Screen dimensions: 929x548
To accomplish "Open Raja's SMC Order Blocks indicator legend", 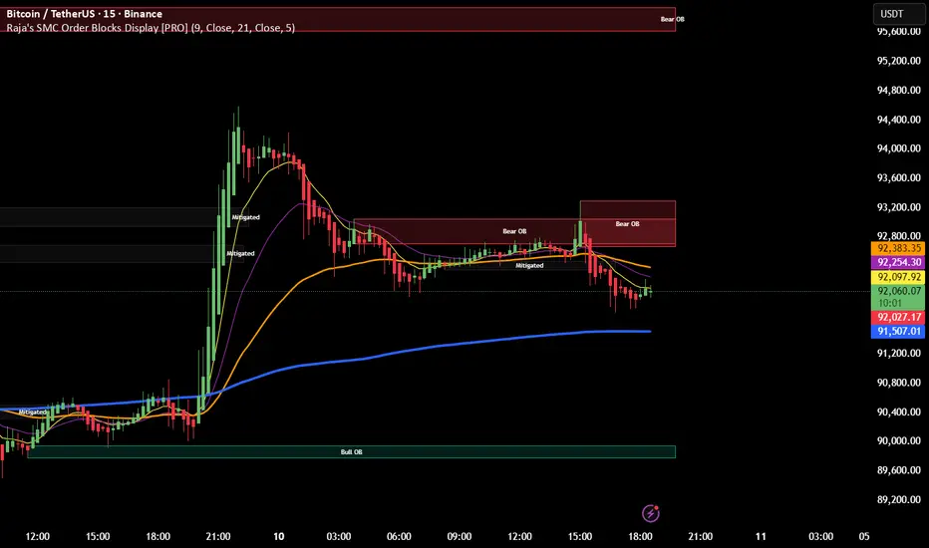I will [151, 28].
